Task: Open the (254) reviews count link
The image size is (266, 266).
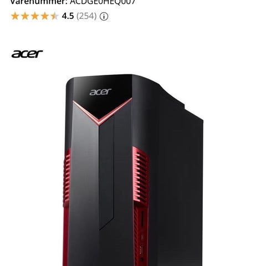Action: click(x=86, y=16)
